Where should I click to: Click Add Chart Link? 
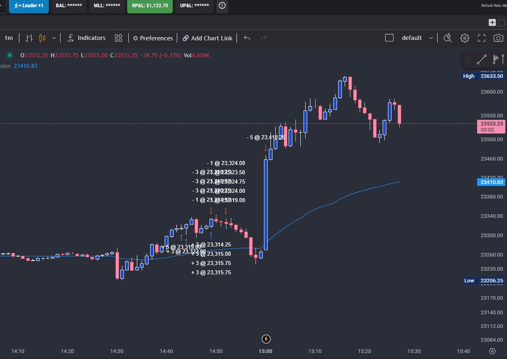click(x=207, y=38)
